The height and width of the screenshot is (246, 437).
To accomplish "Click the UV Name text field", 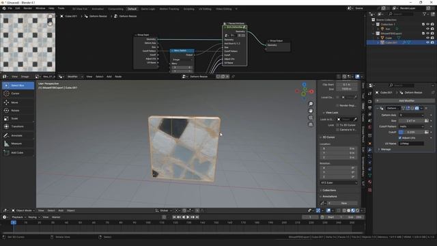I will pyautogui.click(x=411, y=143).
